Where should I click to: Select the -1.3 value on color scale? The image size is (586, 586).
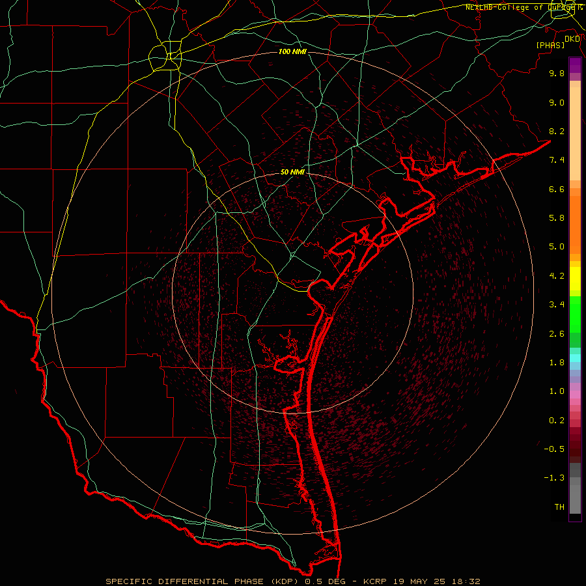click(x=554, y=478)
